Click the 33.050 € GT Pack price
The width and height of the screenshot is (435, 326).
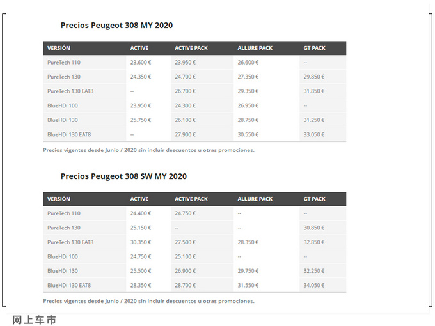(x=313, y=134)
